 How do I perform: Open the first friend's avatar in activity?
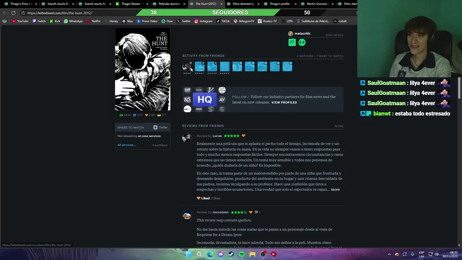[x=187, y=66]
